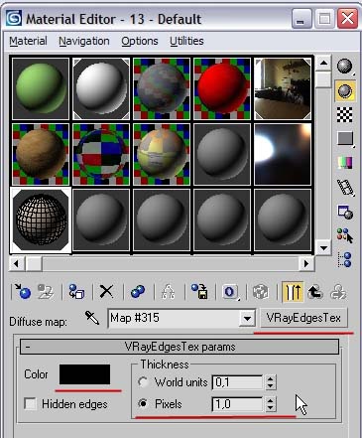Open the Options menu
The width and height of the screenshot is (362, 438).
tap(140, 41)
